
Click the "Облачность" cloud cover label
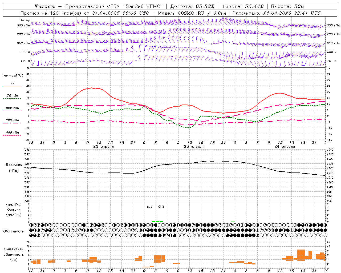click(x=14, y=231)
